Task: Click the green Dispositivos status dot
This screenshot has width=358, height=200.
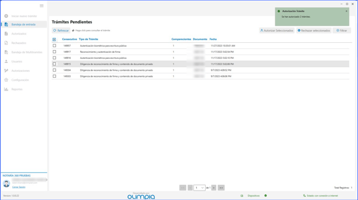Action: coord(266,196)
